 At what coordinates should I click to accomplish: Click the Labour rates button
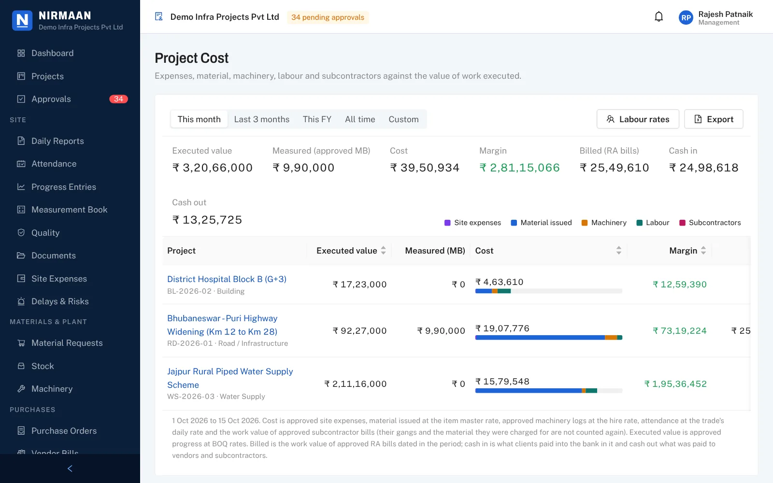click(638, 119)
